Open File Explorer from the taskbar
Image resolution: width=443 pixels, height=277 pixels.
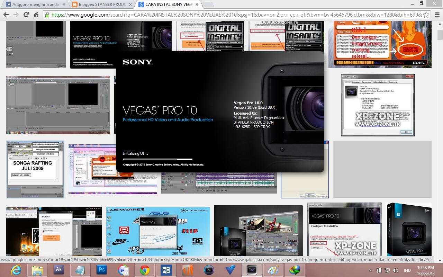[x=37, y=270]
